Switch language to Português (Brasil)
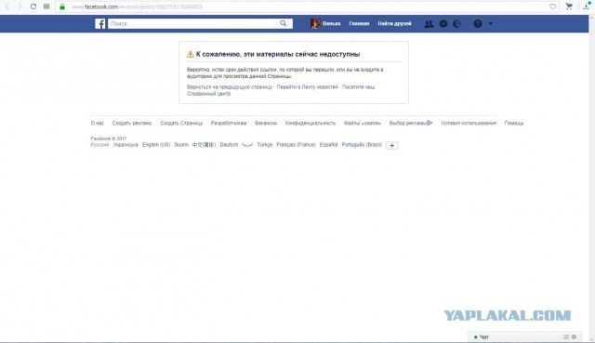Image resolution: width=595 pixels, height=343 pixels. tap(362, 145)
